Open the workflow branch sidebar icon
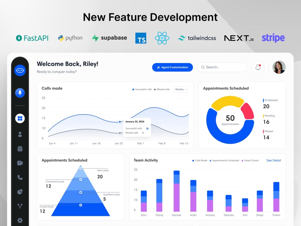Viewport: 301px width, 226px height. click(x=20, y=206)
